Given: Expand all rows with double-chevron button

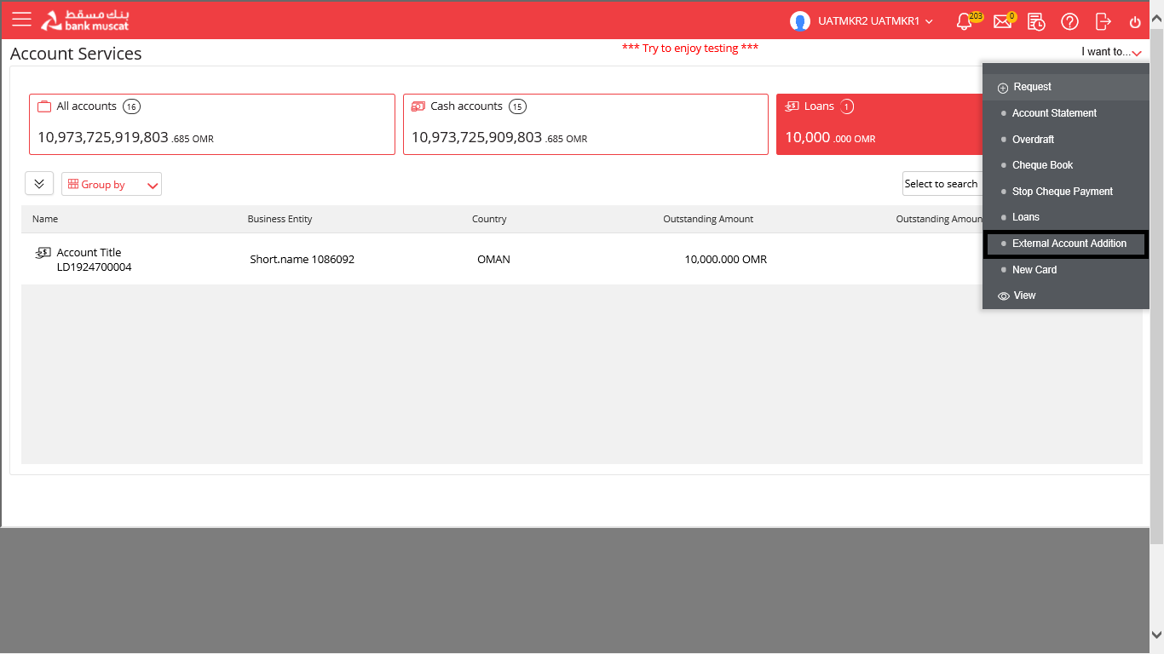Looking at the screenshot, I should click(x=39, y=183).
